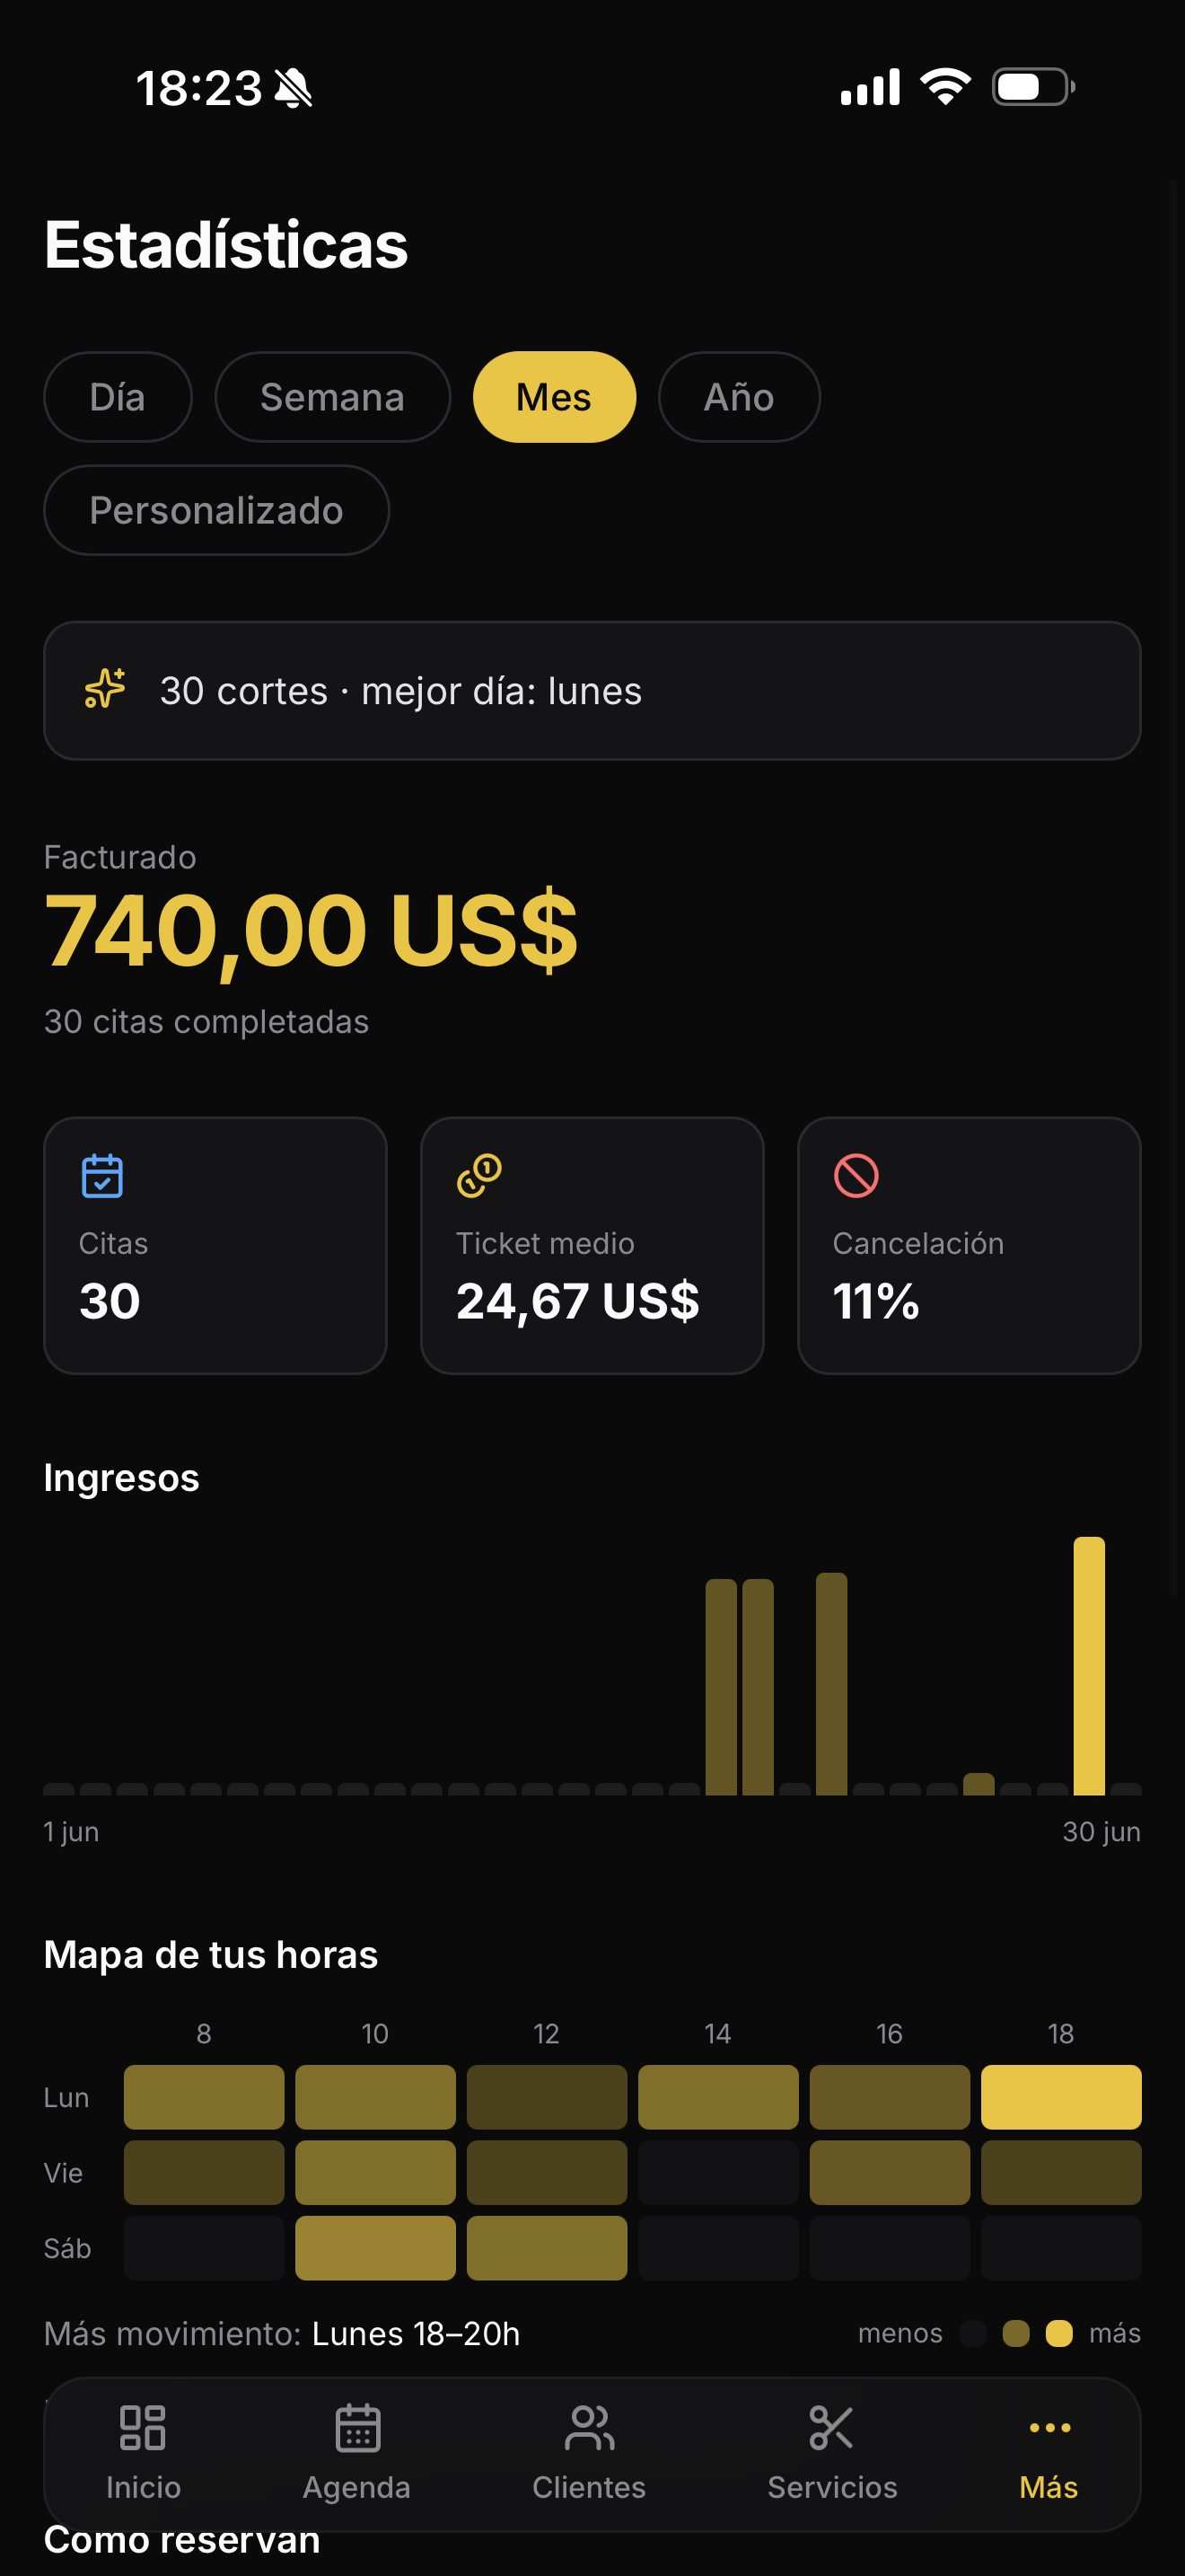Image resolution: width=1185 pixels, height=2576 pixels.
Task: Open the Agenda calendar icon
Action: tap(356, 2428)
